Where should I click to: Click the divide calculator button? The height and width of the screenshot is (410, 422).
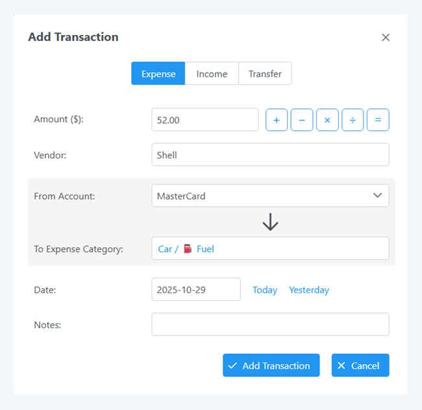click(x=353, y=120)
